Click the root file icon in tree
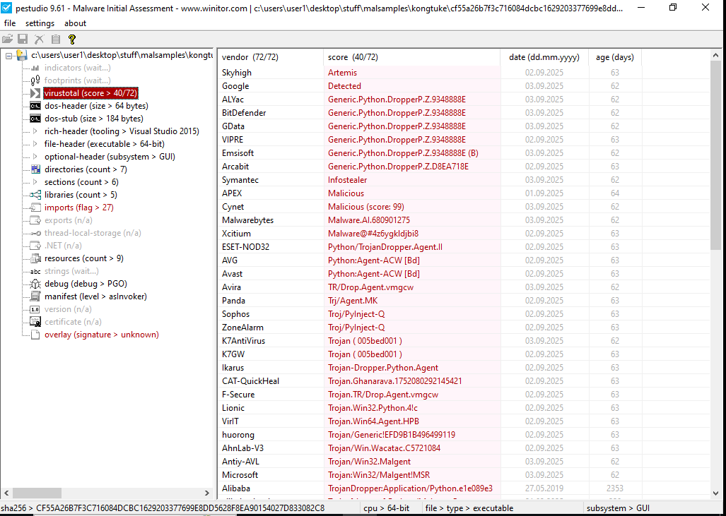726x516 pixels. click(22, 56)
